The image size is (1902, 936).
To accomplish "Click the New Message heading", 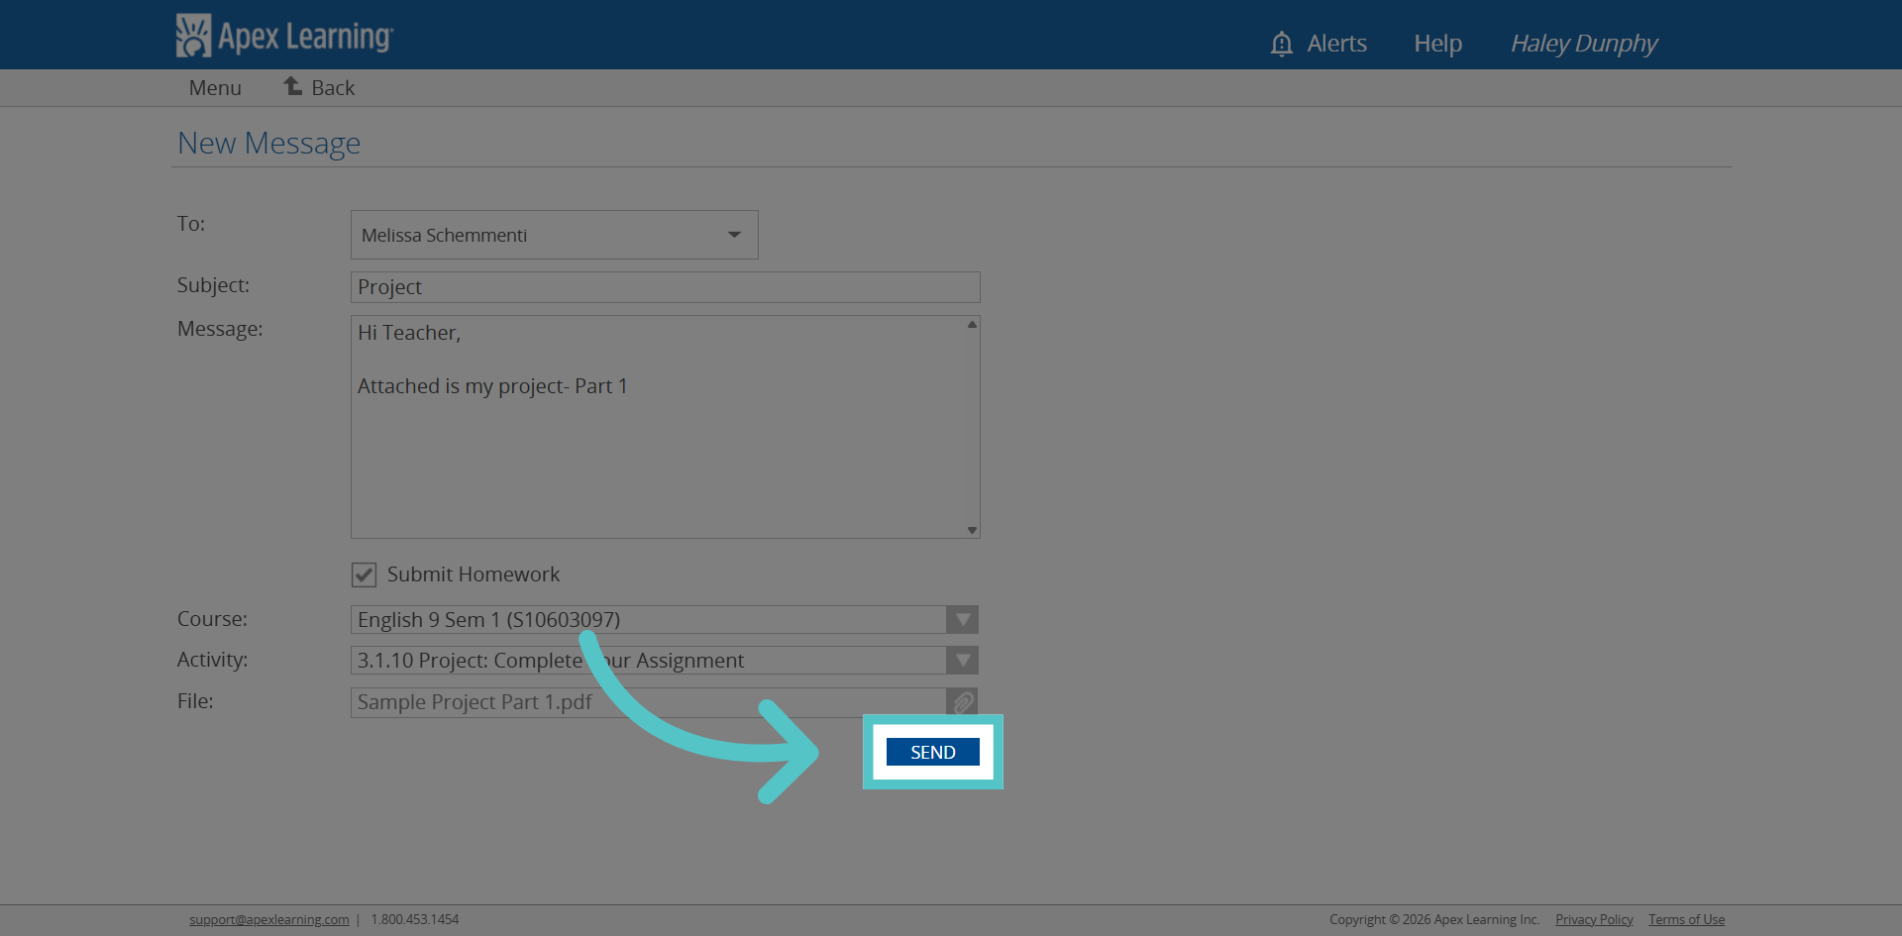I will click(268, 144).
